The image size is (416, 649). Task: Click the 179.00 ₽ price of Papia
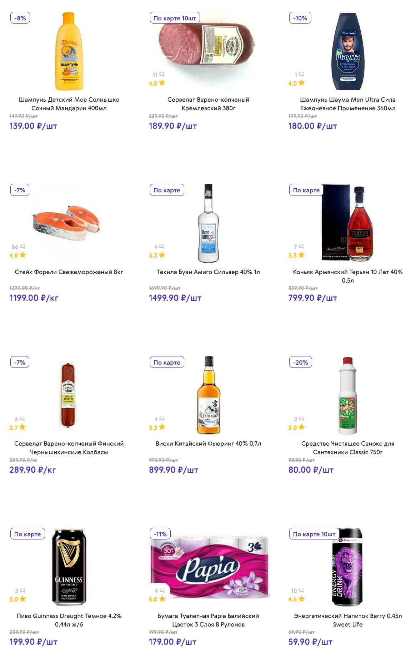click(172, 642)
